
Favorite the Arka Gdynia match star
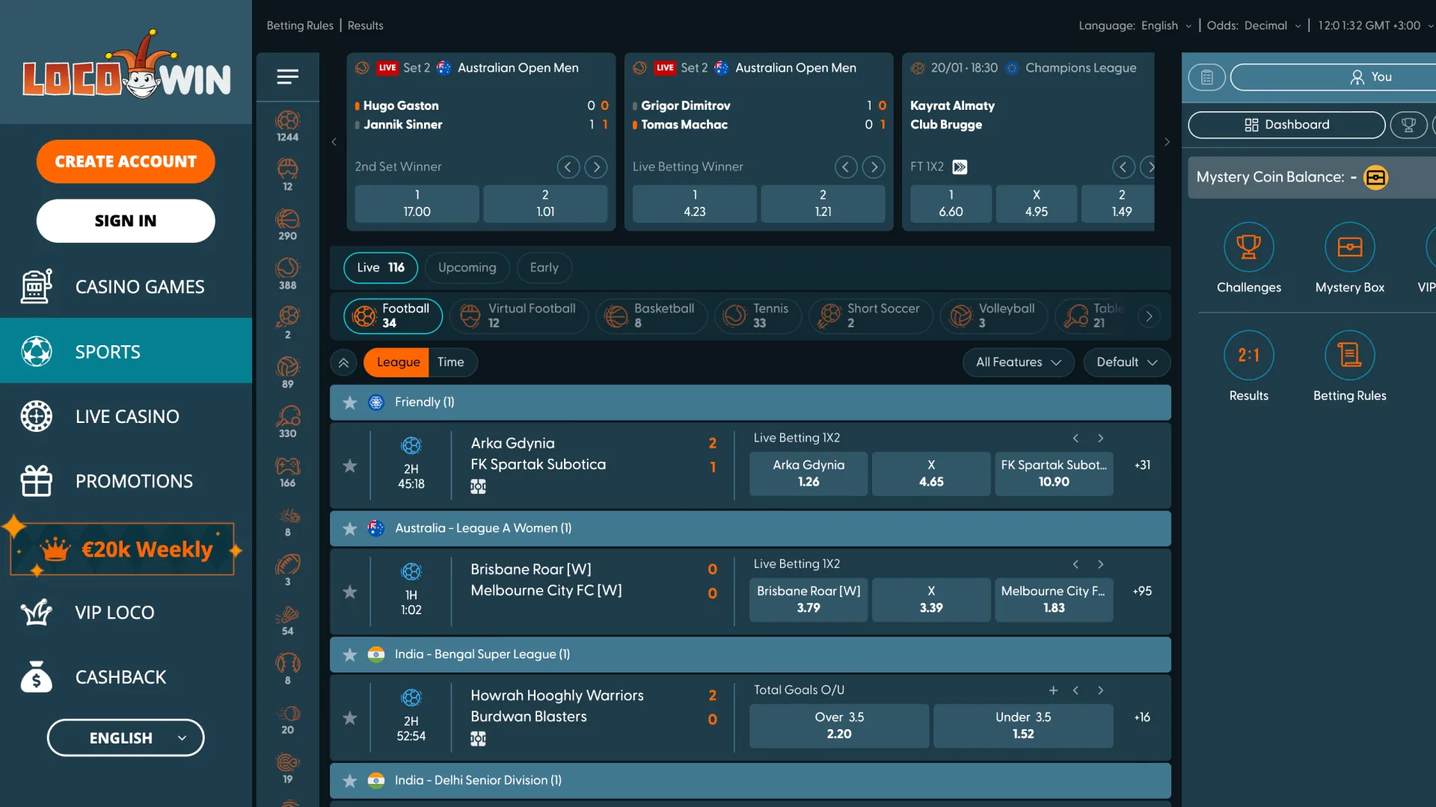click(x=349, y=466)
